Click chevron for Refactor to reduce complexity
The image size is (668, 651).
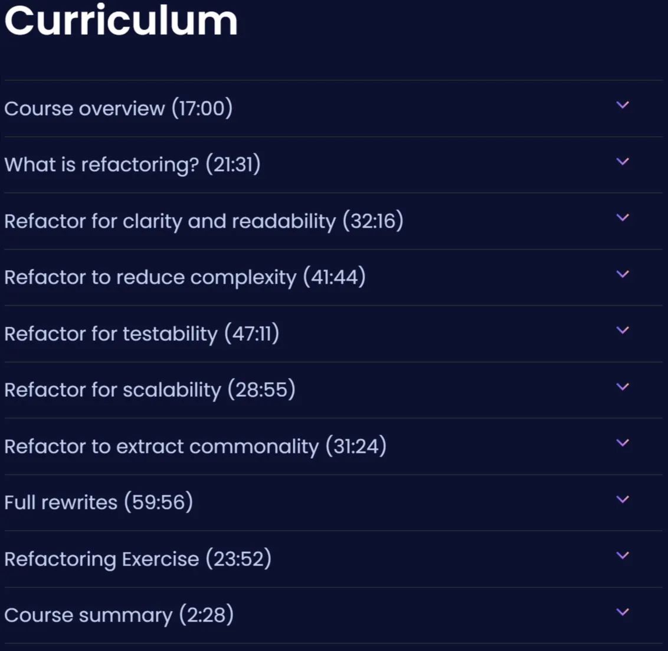pos(623,274)
